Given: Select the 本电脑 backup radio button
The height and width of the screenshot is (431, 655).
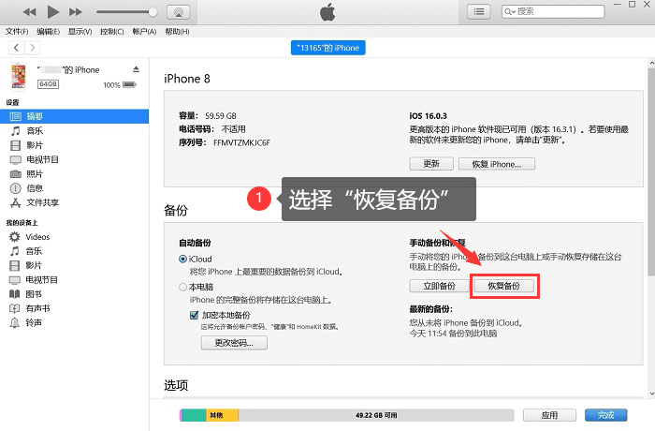Looking at the screenshot, I should pos(182,287).
